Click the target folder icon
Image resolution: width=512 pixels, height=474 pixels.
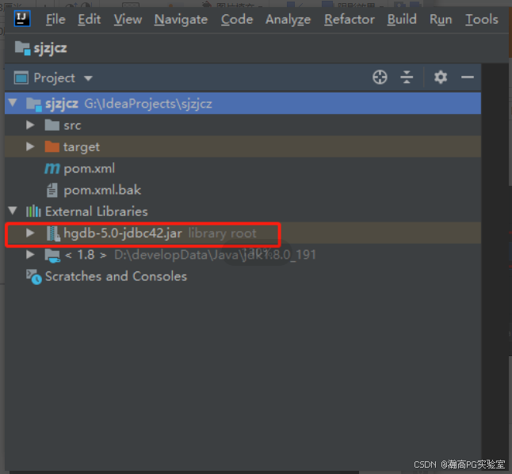[x=52, y=146]
